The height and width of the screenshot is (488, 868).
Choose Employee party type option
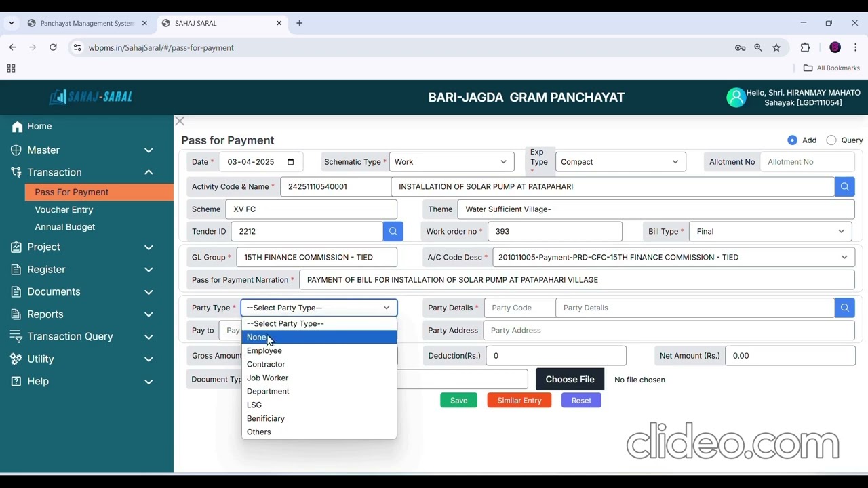[x=319, y=351]
